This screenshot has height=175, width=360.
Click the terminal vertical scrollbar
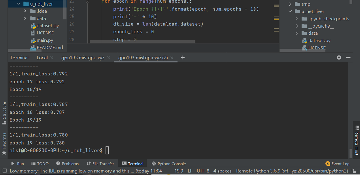coord(350,153)
